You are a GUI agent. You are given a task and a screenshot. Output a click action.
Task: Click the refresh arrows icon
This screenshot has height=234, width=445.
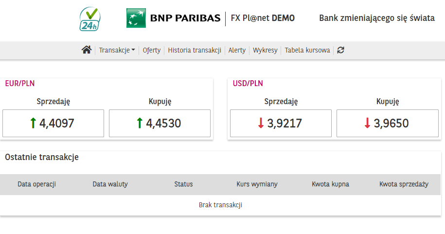point(340,50)
